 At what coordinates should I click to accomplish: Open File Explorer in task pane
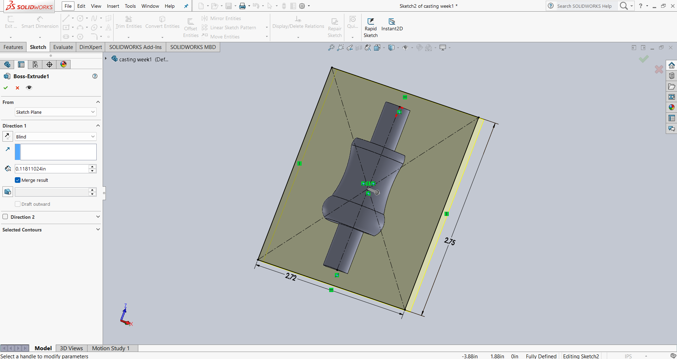(x=672, y=86)
